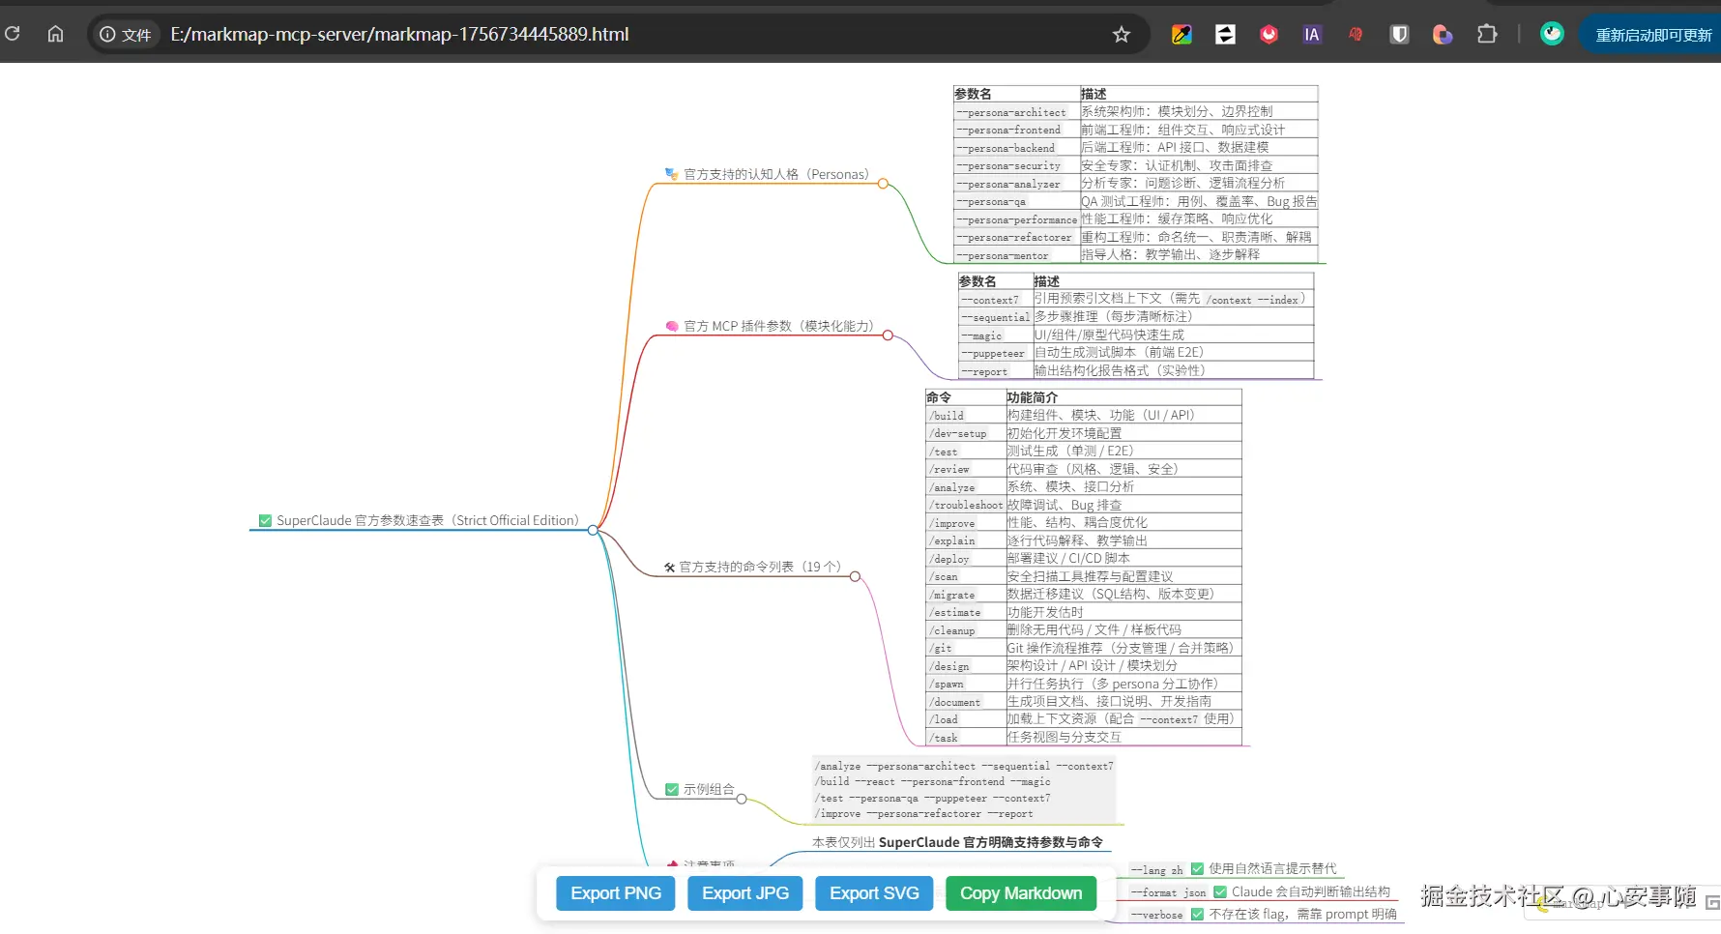Focus the address bar with the markmap file path
Image resolution: width=1721 pixels, height=934 pixels.
tap(619, 35)
